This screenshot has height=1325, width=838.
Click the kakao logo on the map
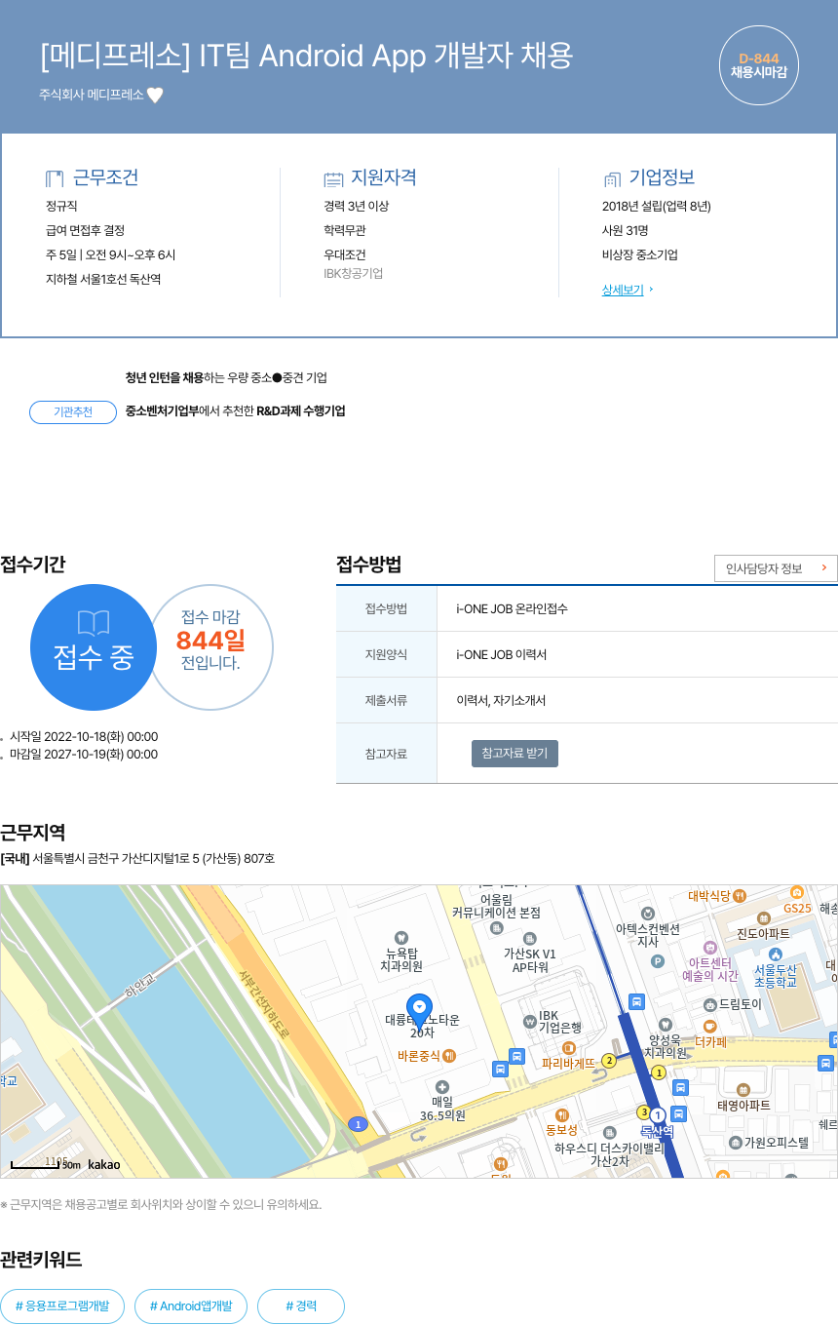tap(104, 1164)
